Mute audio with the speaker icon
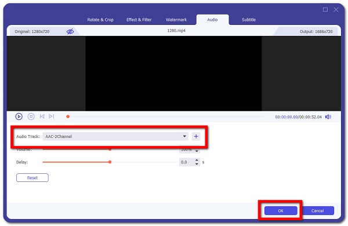 (328, 117)
